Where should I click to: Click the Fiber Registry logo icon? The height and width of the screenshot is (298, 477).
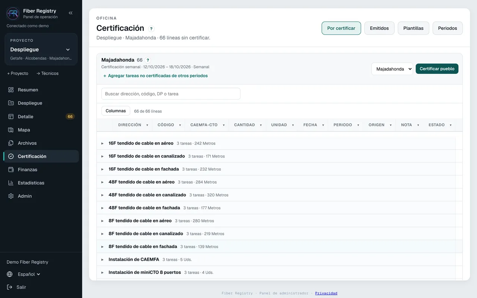[13, 13]
